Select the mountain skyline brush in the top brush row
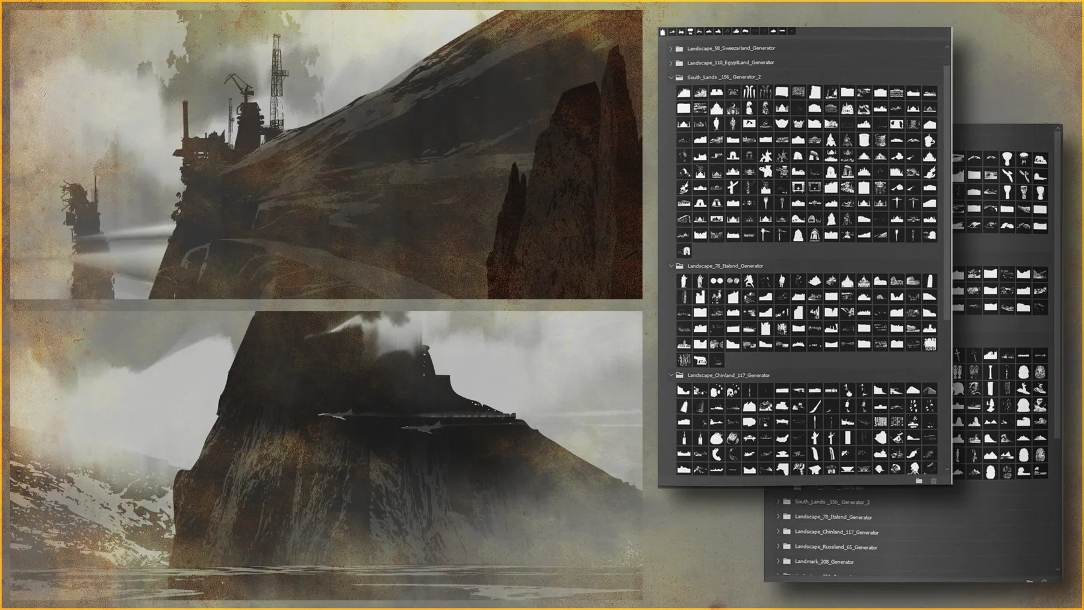The image size is (1084, 610). point(683,92)
